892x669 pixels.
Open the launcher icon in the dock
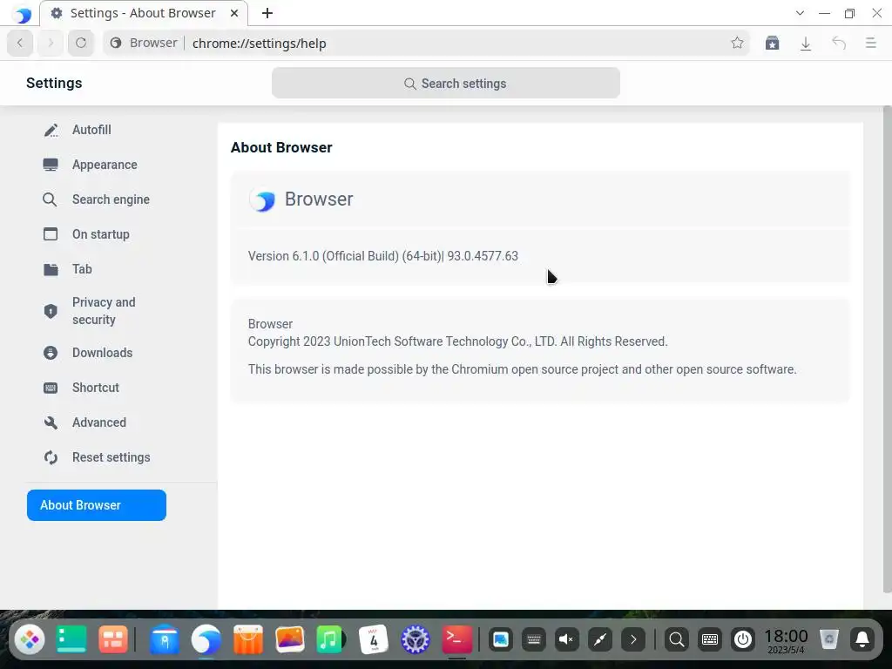30,639
